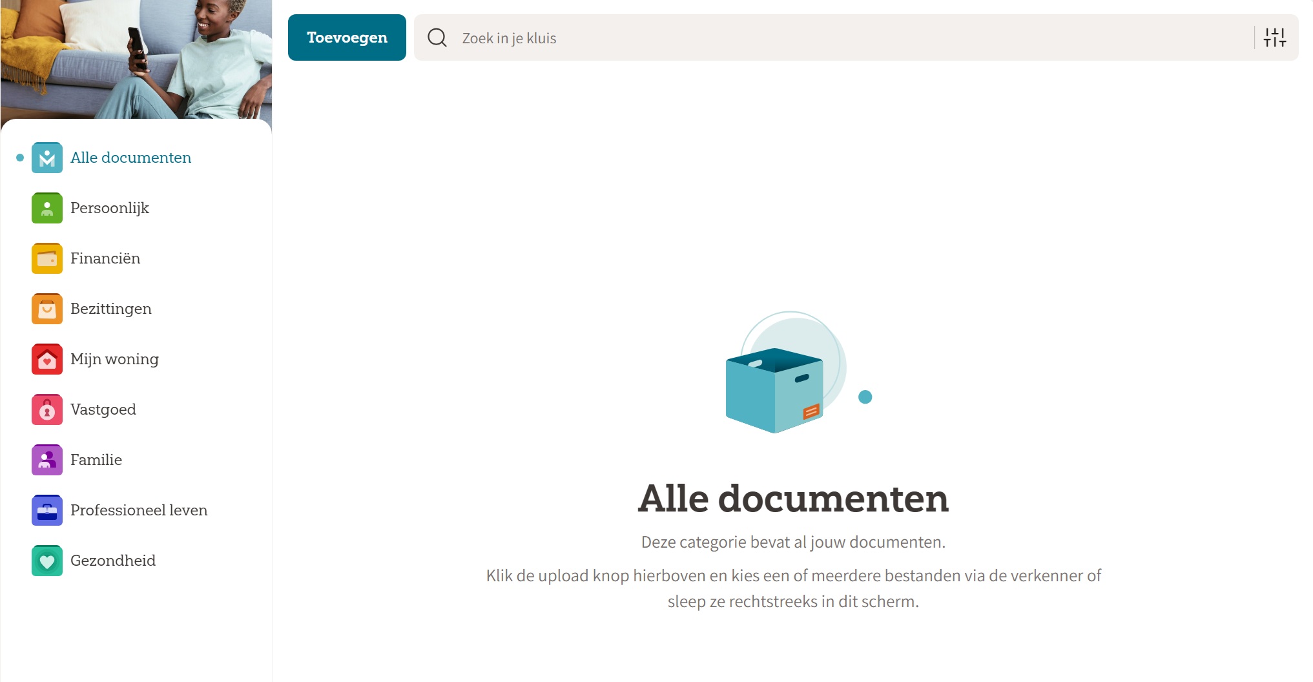This screenshot has width=1313, height=682.
Task: Click the green Gezondheid heart icon
Action: 47,561
